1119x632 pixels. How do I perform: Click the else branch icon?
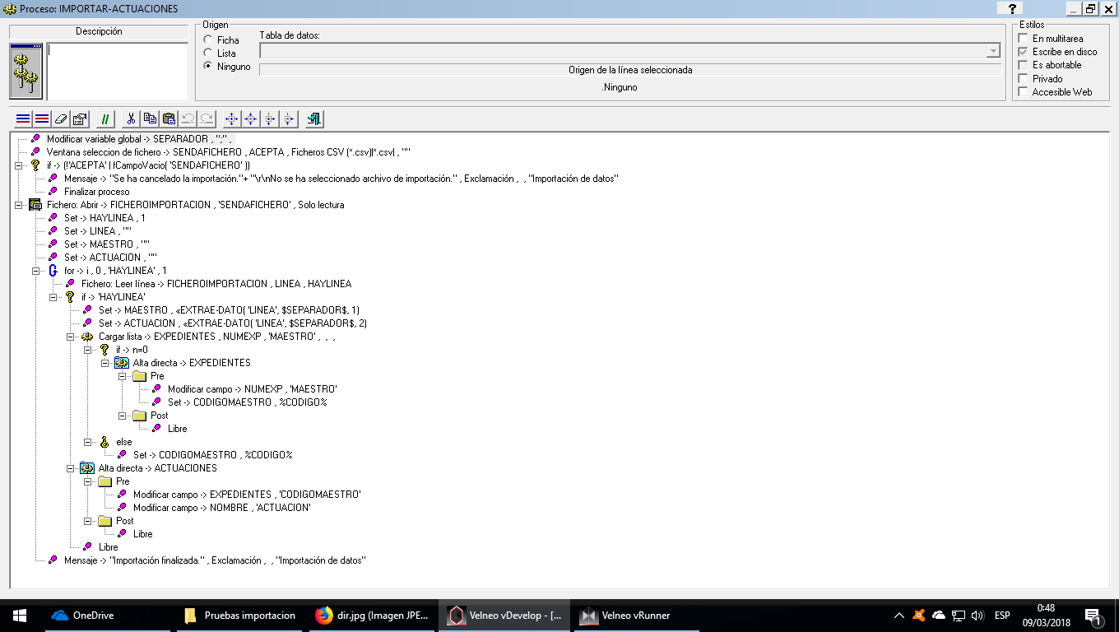(104, 442)
